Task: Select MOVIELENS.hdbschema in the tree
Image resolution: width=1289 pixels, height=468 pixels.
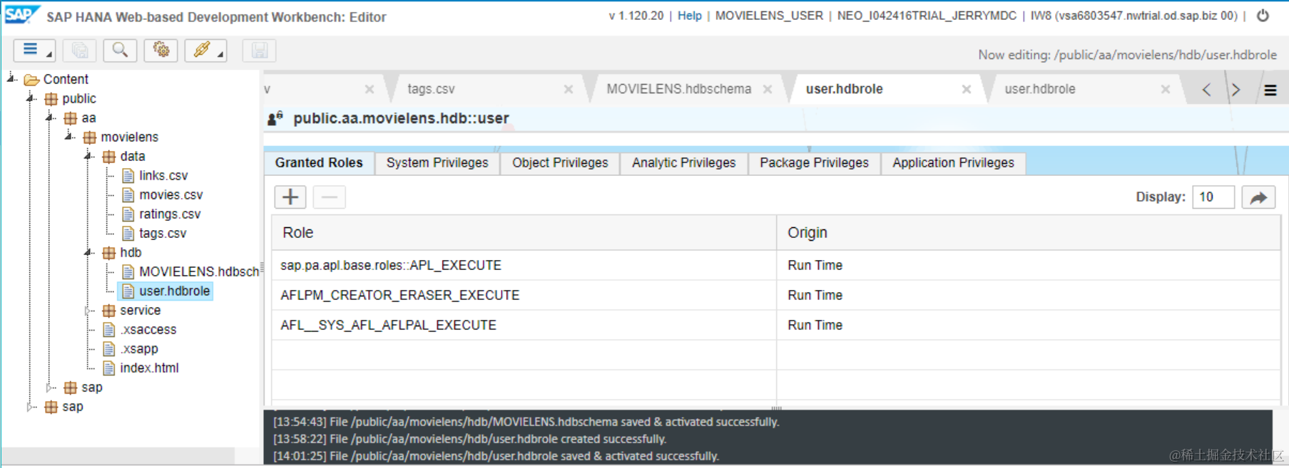Action: point(199,272)
